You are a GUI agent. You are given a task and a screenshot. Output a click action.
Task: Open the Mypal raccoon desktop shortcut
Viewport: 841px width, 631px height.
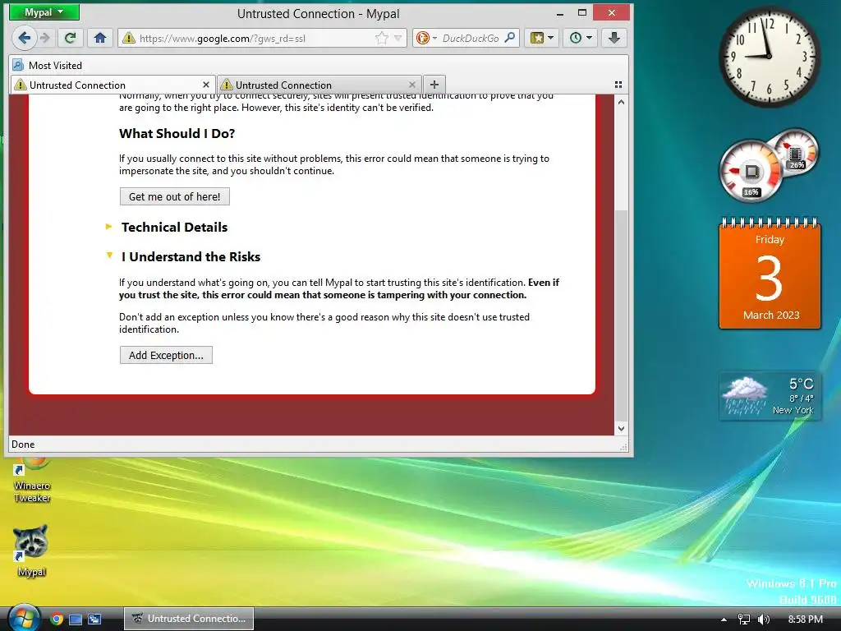[x=31, y=550]
